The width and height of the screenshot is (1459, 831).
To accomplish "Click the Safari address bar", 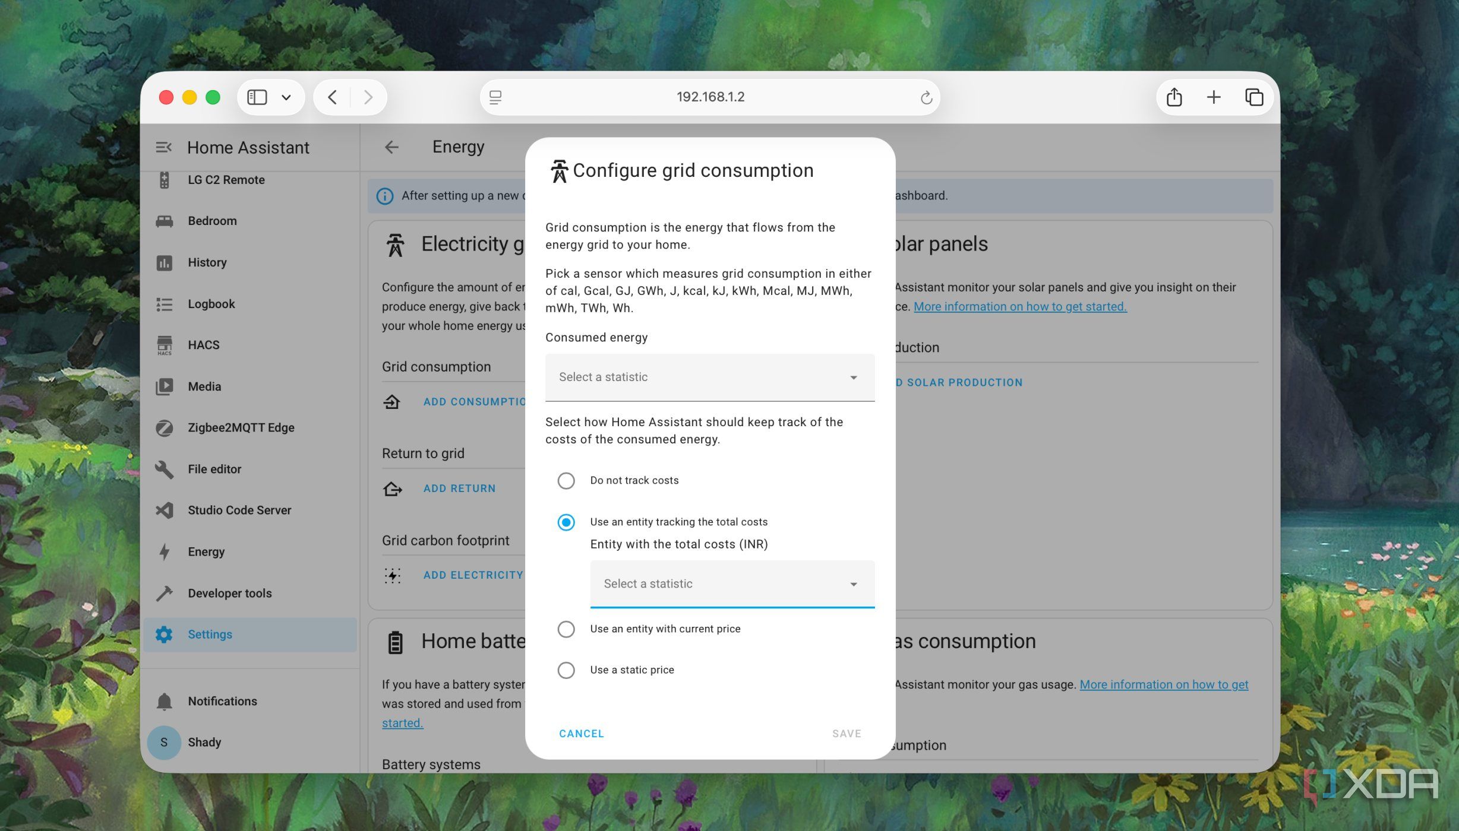I will [710, 97].
